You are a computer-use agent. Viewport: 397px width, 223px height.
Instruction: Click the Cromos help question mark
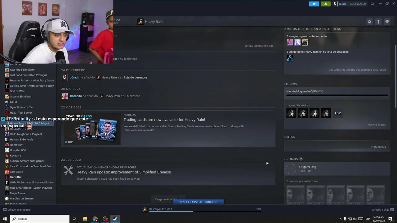(x=301, y=159)
